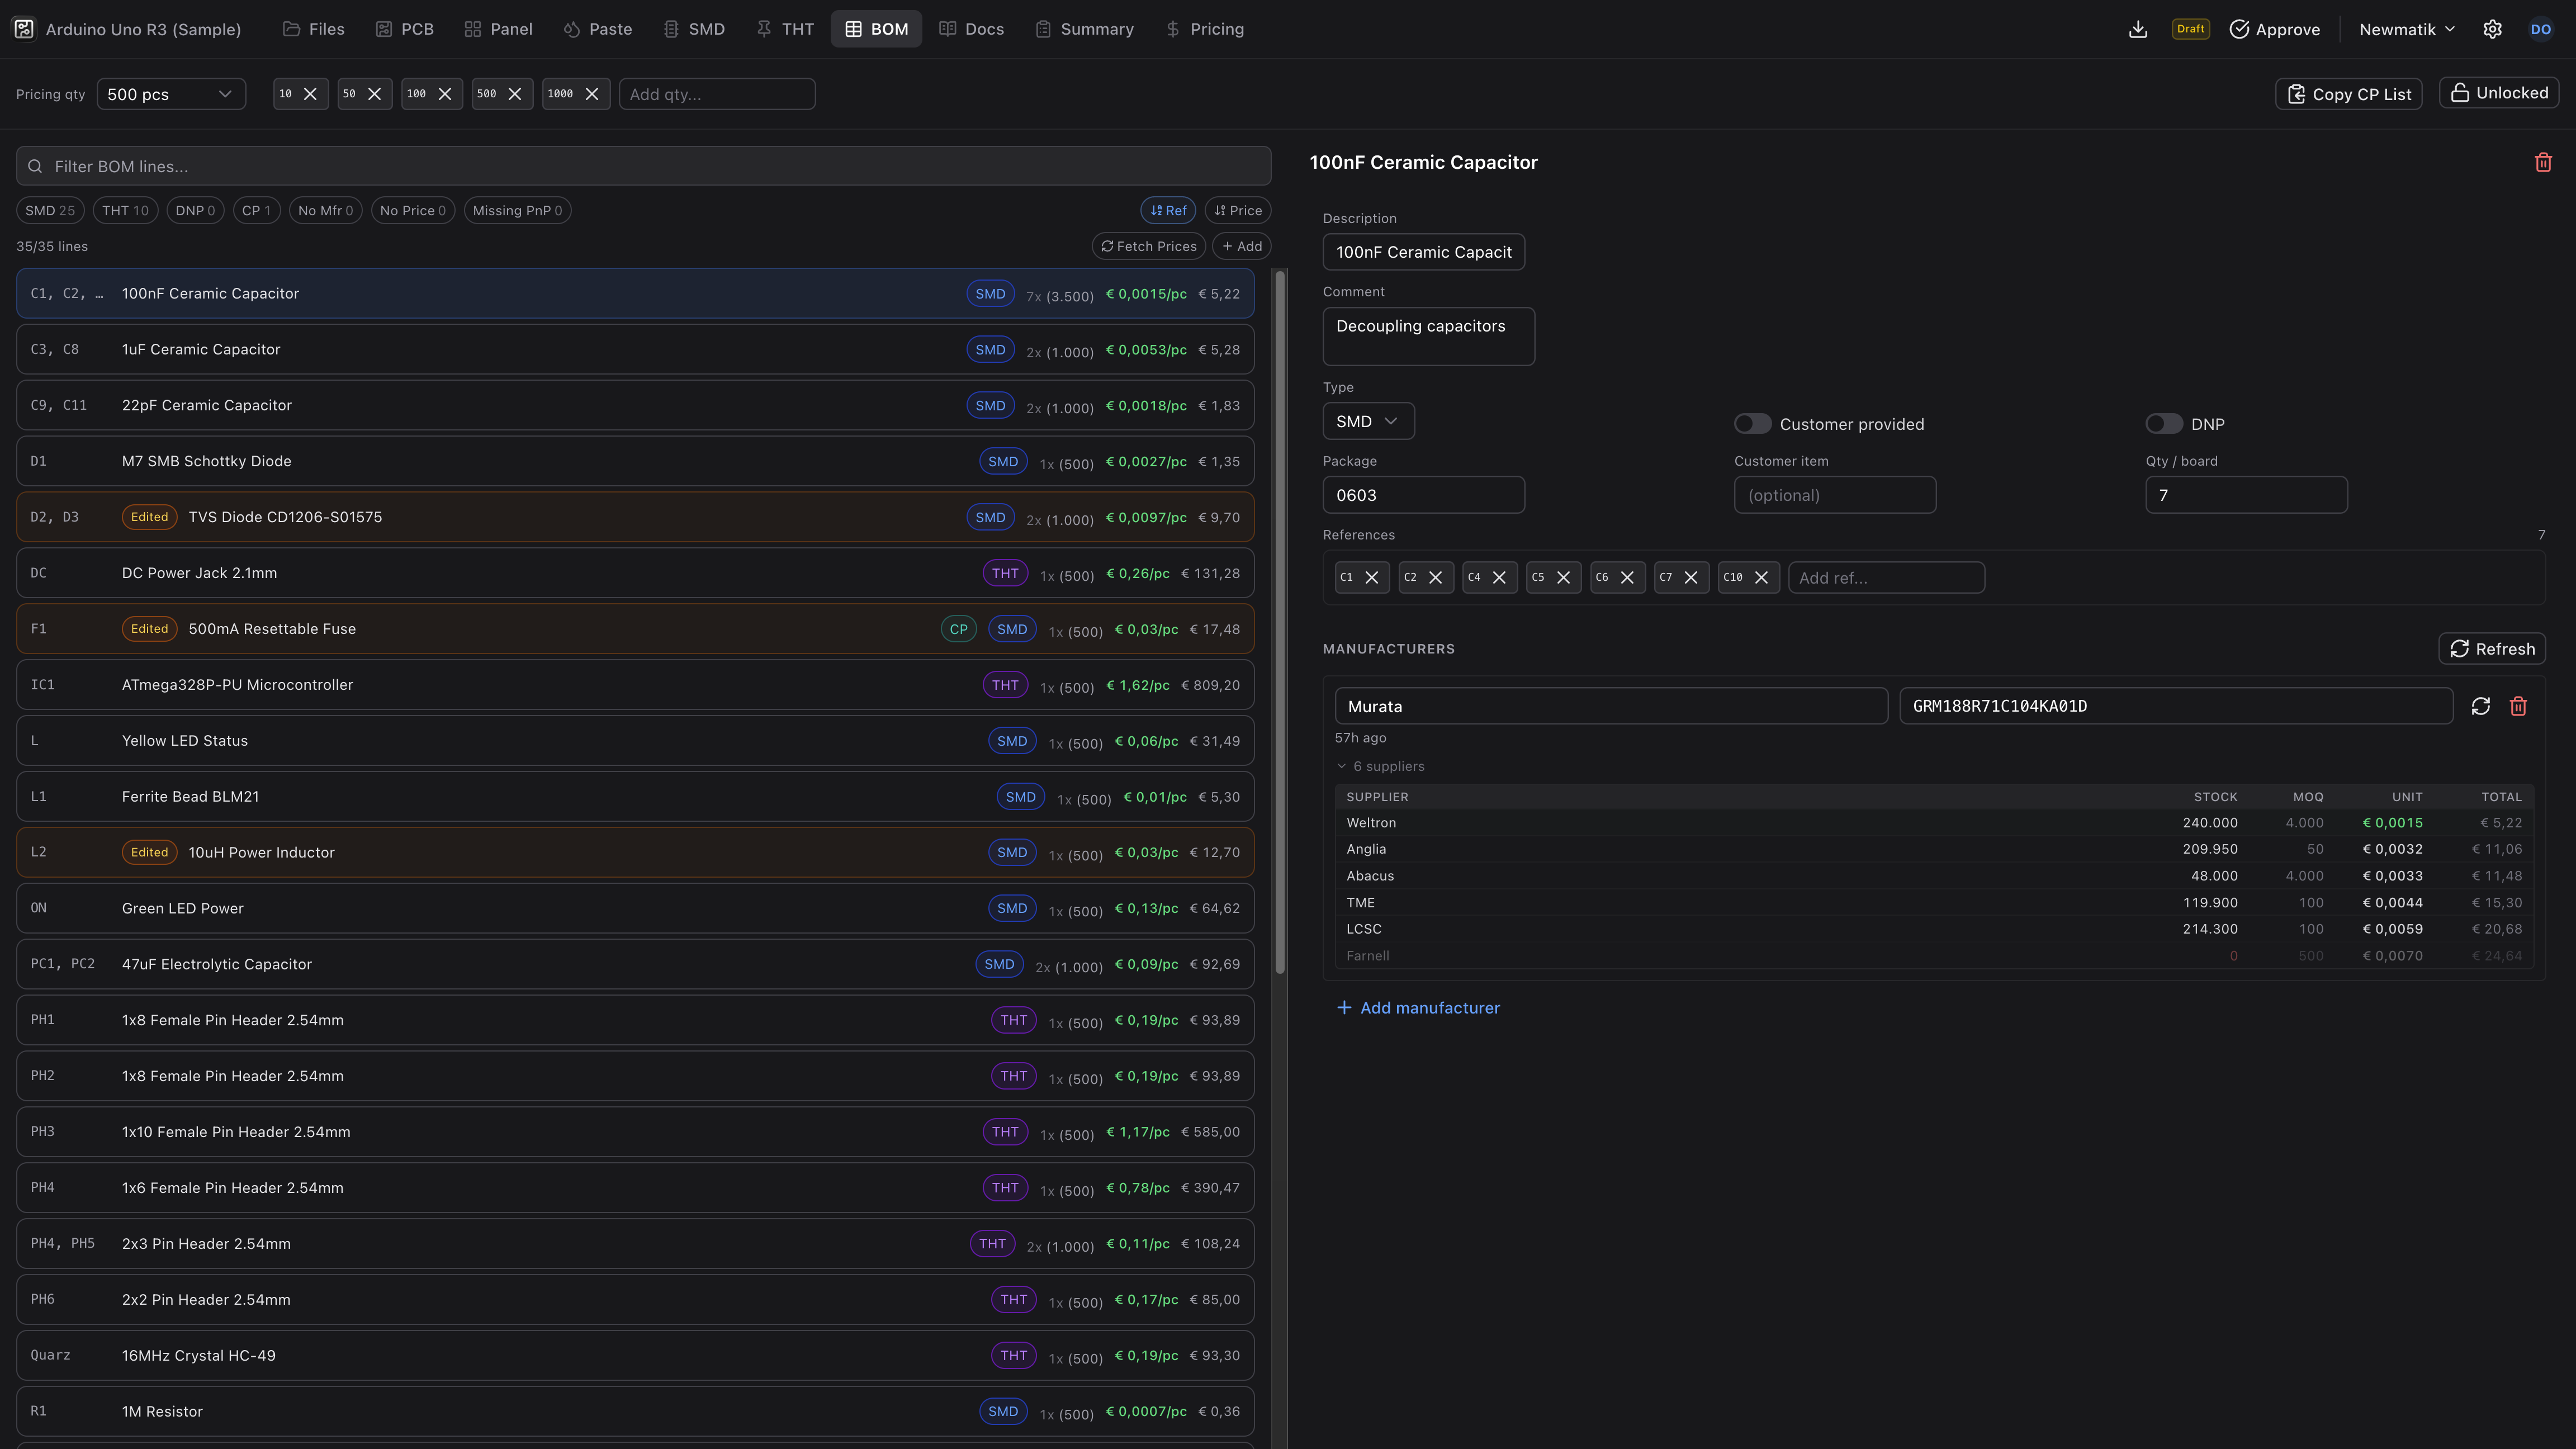
Task: Sort BOM lines by Price
Action: pos(1238,210)
